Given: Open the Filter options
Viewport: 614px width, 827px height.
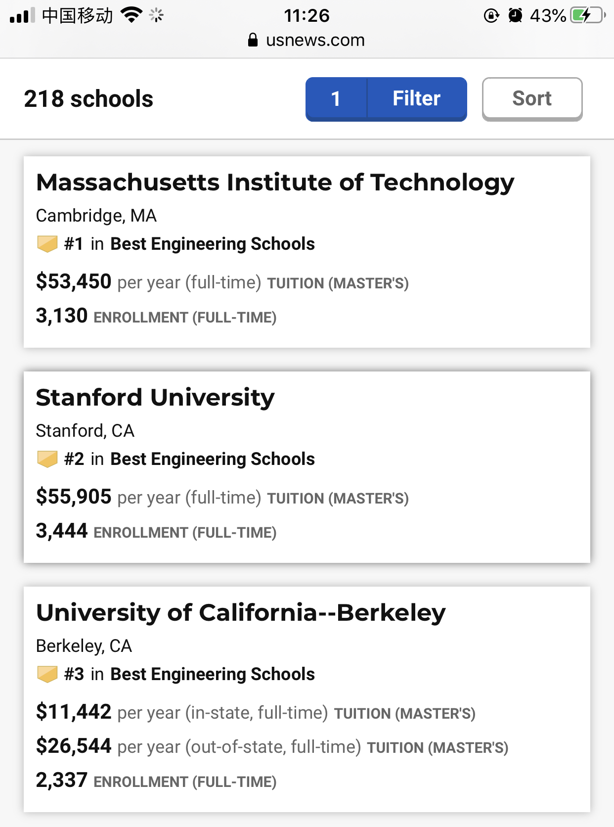Looking at the screenshot, I should tap(416, 99).
